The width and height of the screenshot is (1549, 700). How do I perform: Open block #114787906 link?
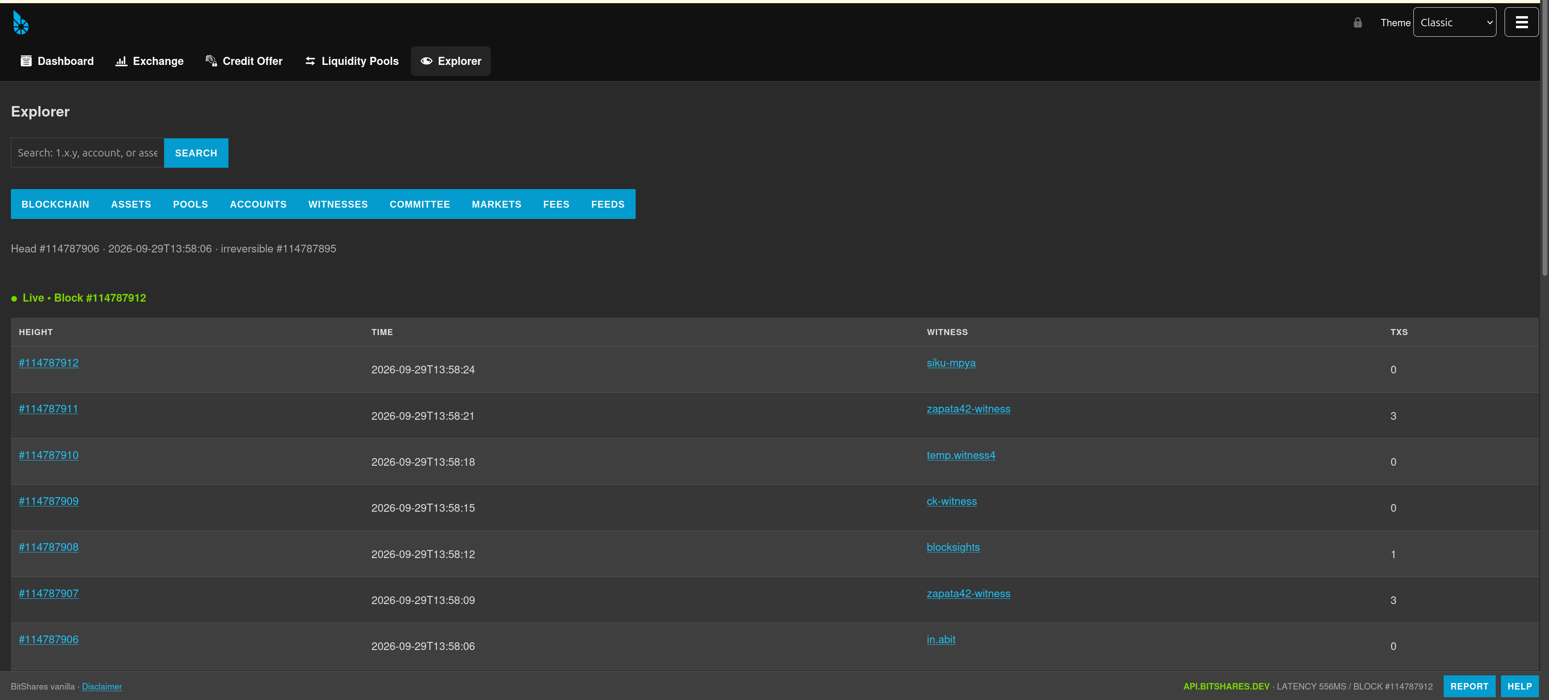(49, 639)
